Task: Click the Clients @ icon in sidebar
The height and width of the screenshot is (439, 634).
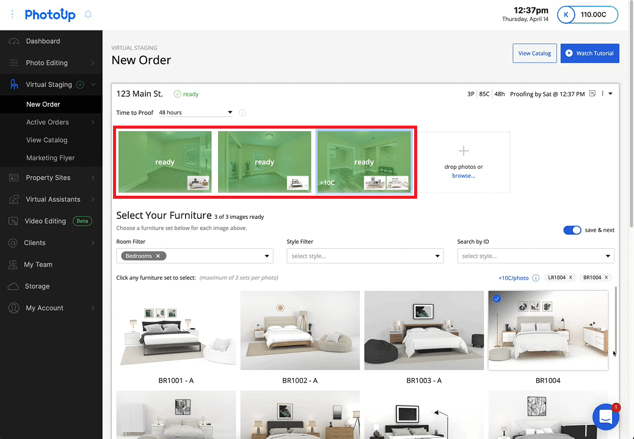Action: click(15, 243)
